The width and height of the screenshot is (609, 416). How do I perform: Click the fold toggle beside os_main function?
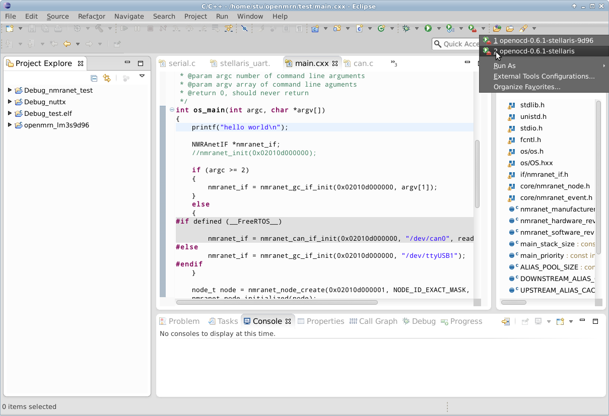172,110
